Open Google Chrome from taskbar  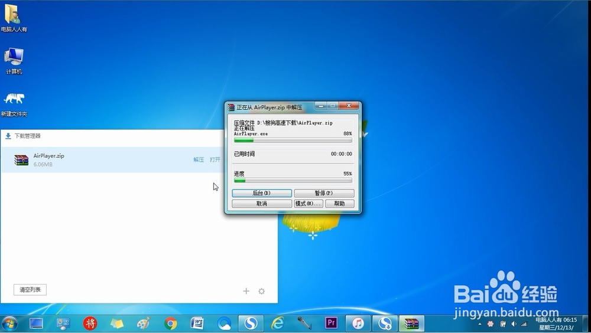pyautogui.click(x=170, y=324)
